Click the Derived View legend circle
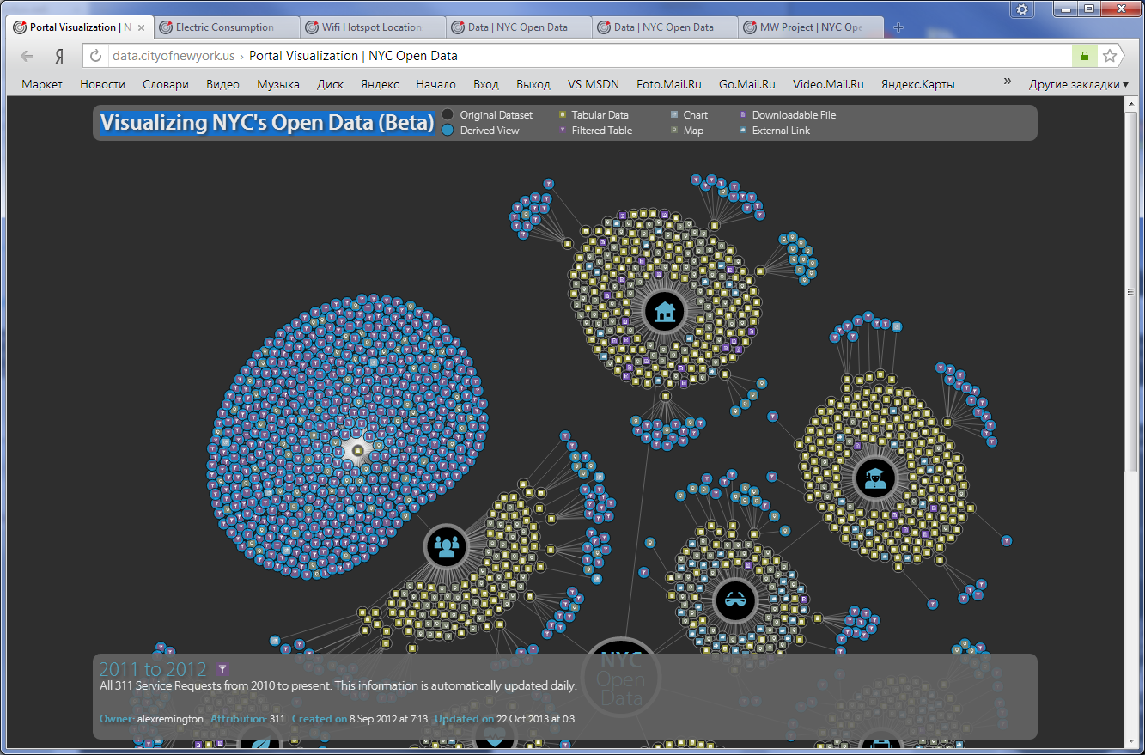1145x755 pixels. click(x=448, y=131)
